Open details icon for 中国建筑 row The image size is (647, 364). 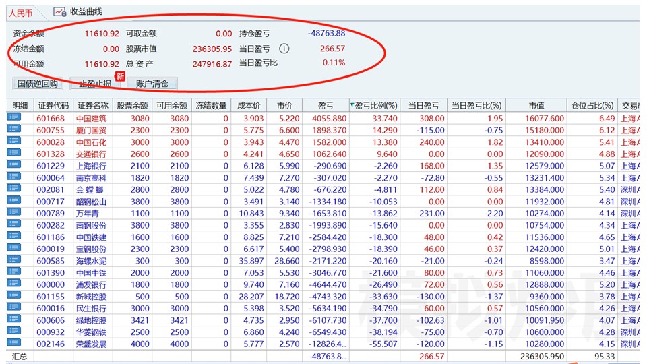13,117
